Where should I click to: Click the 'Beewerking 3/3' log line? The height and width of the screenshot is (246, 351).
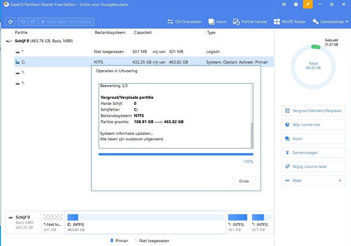coord(114,86)
